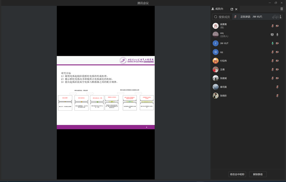Image resolution: width=286 pixels, height=182 pixels.
Task: Click the camera-off icon for 付钰伟
Action: pyautogui.click(x=277, y=61)
